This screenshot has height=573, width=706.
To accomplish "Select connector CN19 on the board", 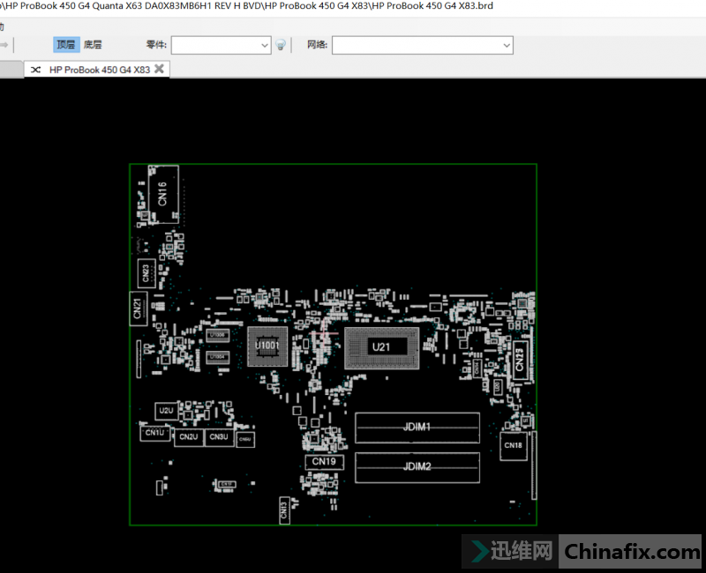I will pyautogui.click(x=323, y=462).
